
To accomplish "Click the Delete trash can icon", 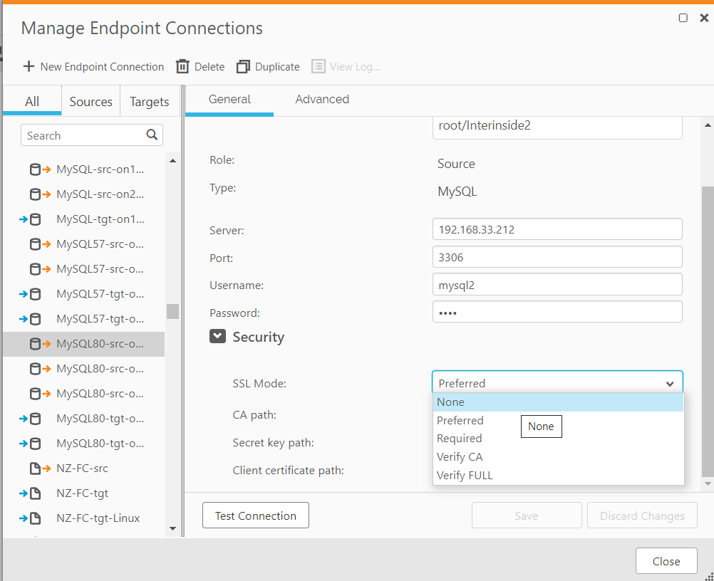I will pyautogui.click(x=182, y=66).
